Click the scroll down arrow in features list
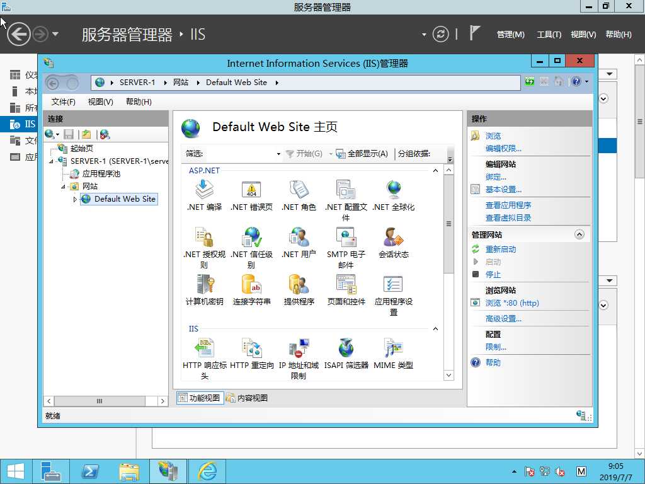The width and height of the screenshot is (645, 484). tap(448, 375)
